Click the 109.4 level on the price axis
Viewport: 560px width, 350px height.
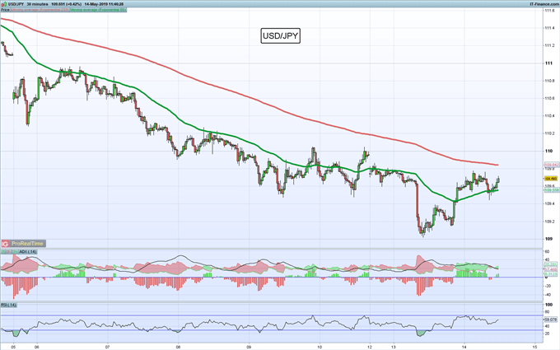[549, 204]
